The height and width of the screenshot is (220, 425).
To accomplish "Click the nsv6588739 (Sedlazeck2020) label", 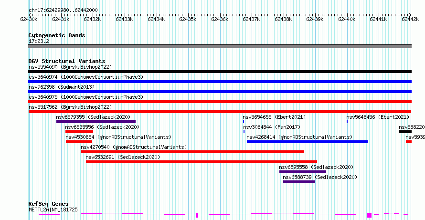I will pos(320,177).
